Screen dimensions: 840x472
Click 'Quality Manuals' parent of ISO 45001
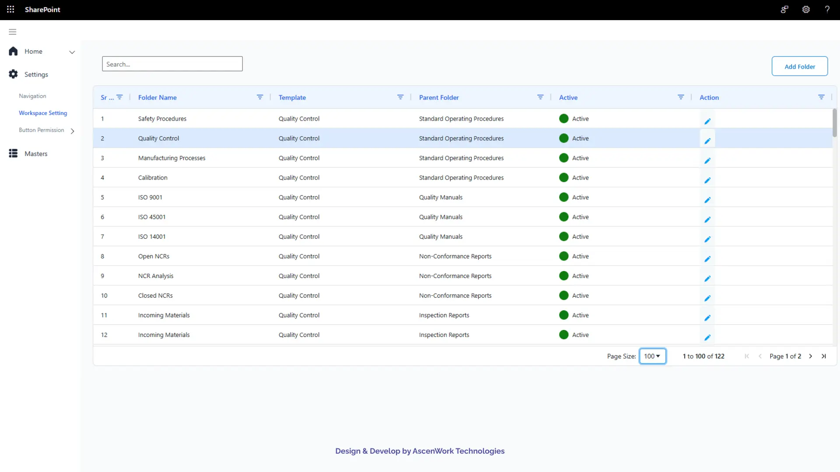click(441, 217)
